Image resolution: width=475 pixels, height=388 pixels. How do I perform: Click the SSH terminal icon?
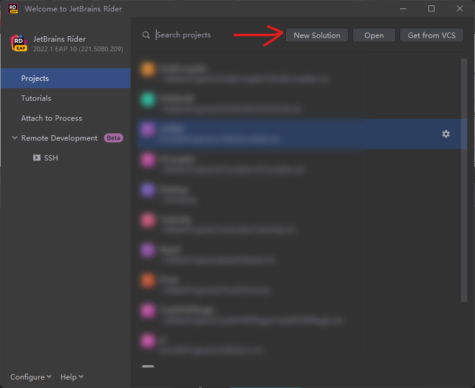click(37, 158)
